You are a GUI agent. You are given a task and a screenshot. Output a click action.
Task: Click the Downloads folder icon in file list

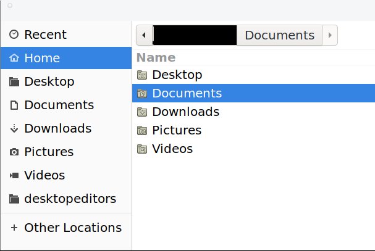click(142, 112)
